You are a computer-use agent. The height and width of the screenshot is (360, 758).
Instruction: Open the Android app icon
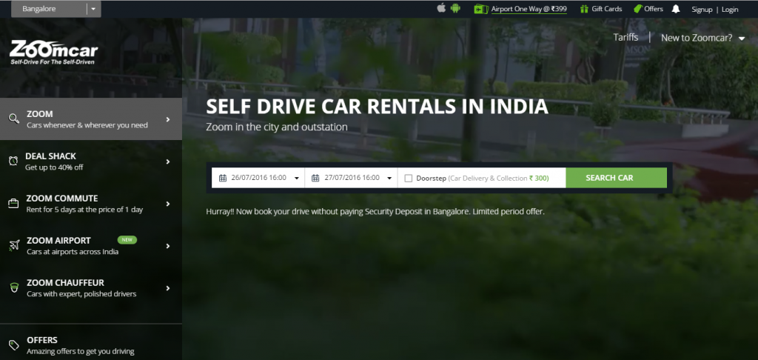coord(455,8)
